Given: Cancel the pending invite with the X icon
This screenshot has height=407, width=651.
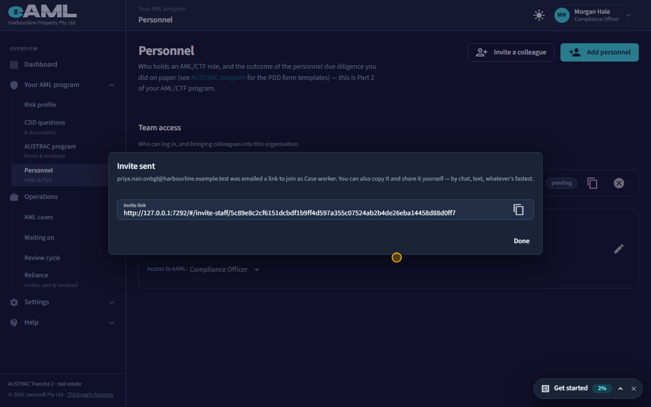Looking at the screenshot, I should pos(619,183).
